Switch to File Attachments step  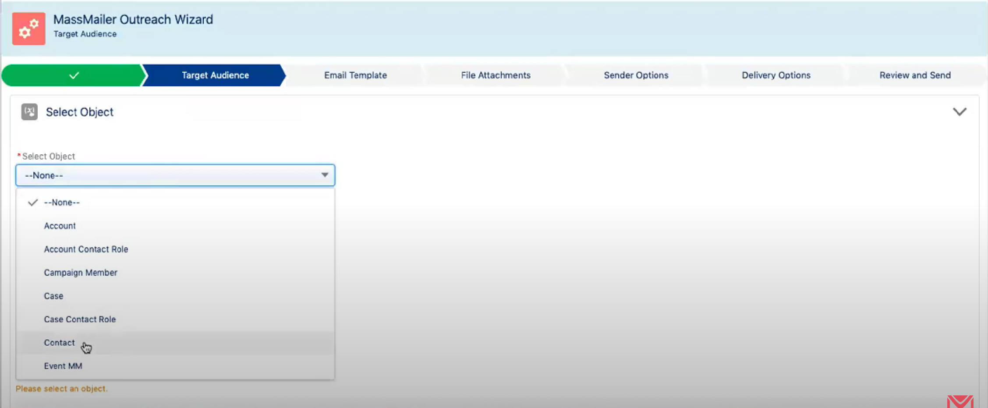pos(496,75)
